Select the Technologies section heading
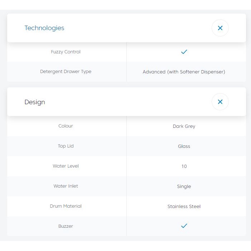This screenshot has width=251, height=251. pos(44,28)
